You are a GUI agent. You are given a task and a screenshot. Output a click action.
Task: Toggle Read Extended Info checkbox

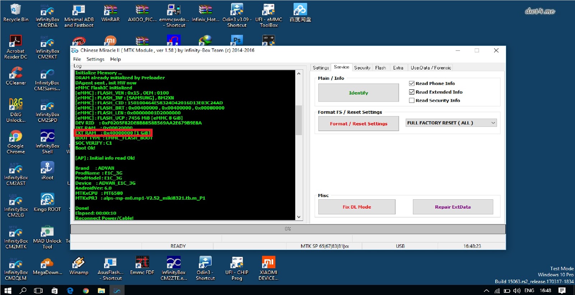tap(412, 92)
